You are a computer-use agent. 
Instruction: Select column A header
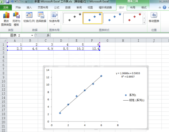click(15, 40)
